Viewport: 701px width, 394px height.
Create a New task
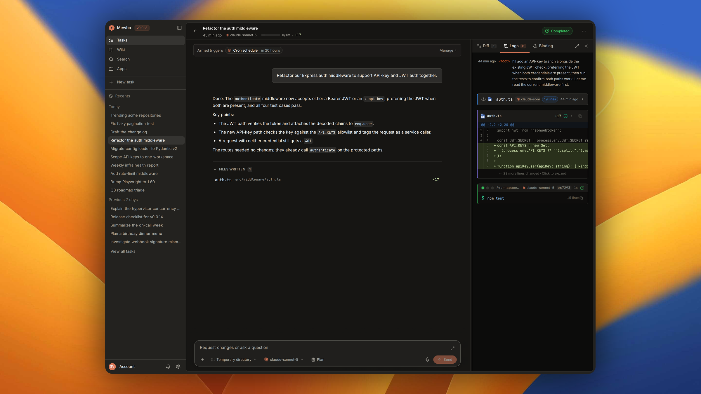[x=146, y=82]
